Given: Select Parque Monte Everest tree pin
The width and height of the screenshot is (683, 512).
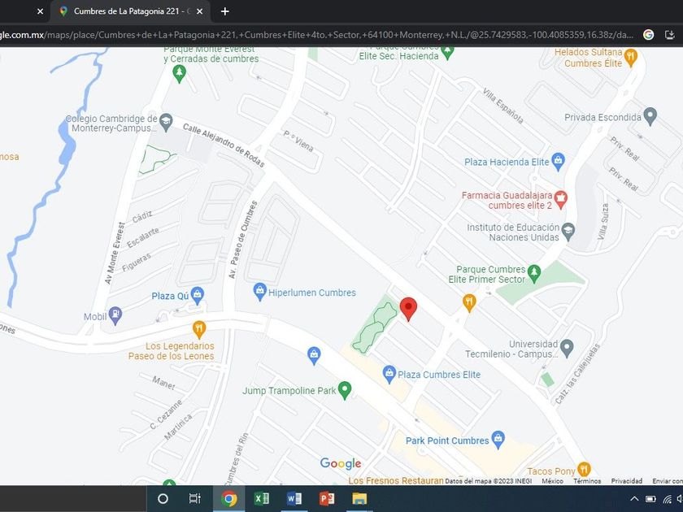Looking at the screenshot, I should tap(179, 74).
